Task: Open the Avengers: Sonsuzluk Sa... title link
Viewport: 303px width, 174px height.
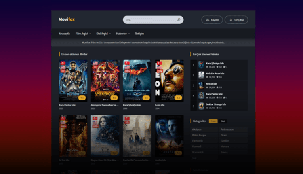Action: click(x=105, y=105)
